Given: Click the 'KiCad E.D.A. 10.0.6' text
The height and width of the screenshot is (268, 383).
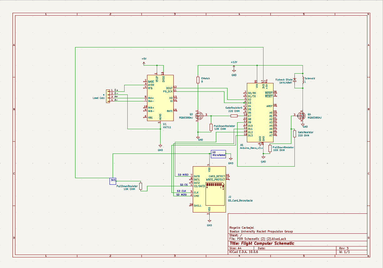Looking at the screenshot, I should point(244,252).
